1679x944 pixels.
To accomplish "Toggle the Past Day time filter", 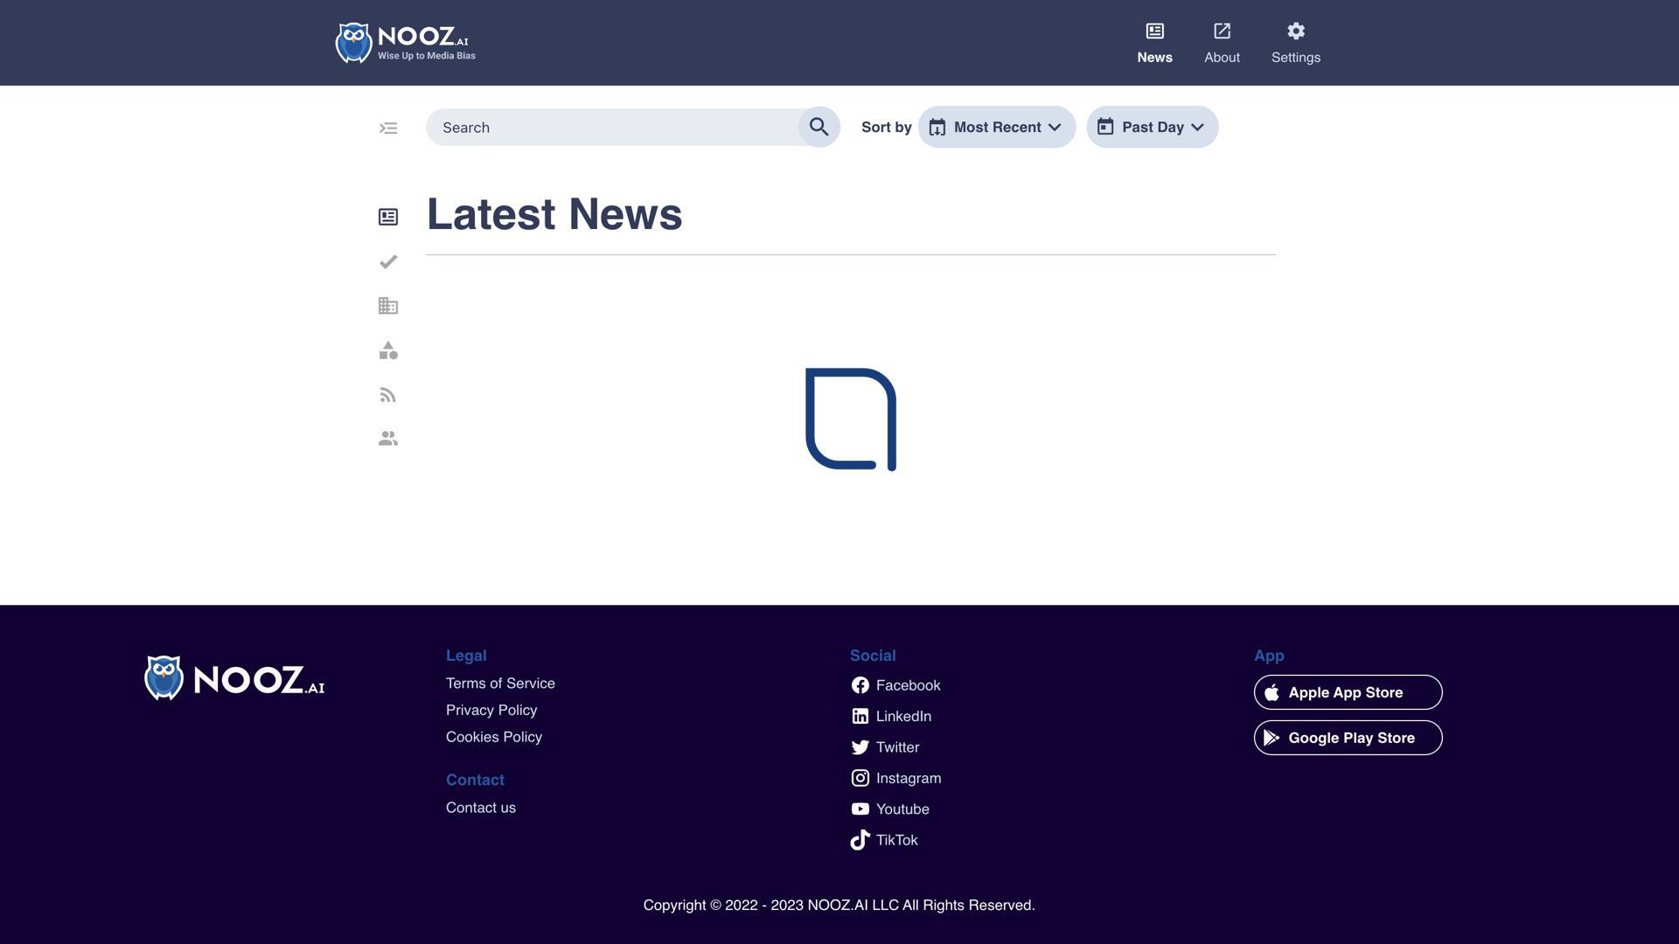I will pyautogui.click(x=1152, y=127).
